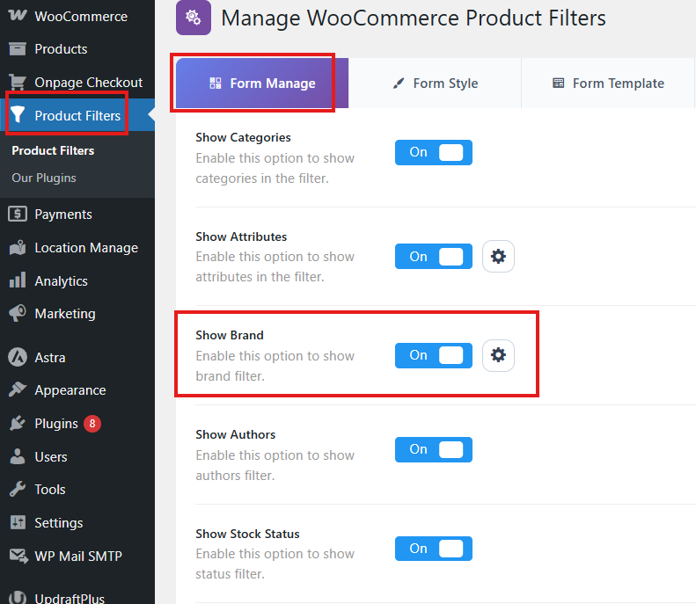Switch to the Form Style tab
Screen dimensions: 696x604
435,83
